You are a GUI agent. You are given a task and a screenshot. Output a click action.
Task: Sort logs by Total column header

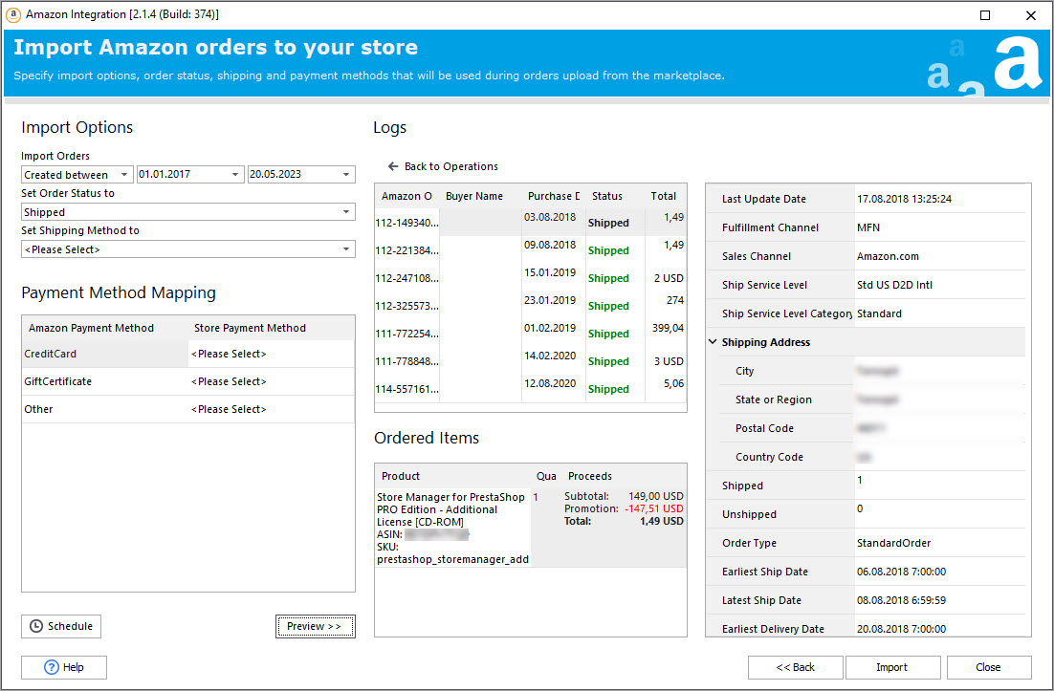663,196
